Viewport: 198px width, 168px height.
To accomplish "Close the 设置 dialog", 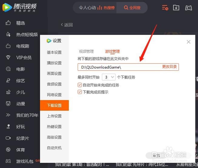I will pyautogui.click(x=189, y=42).
